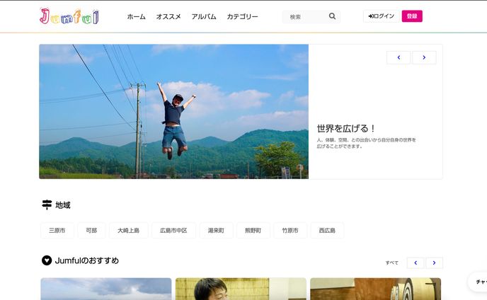Open the カテゴリー menu item
Screen dimensions: 487x300
(x=242, y=16)
